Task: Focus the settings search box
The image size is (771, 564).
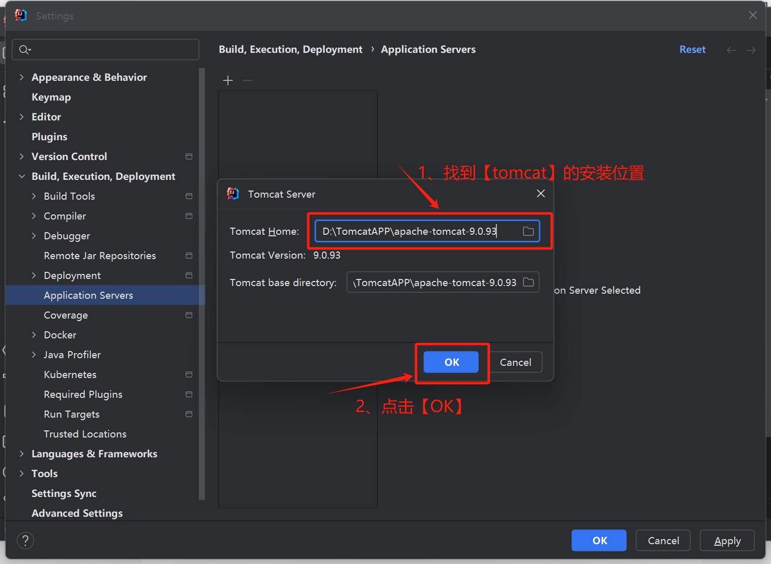Action: (105, 49)
